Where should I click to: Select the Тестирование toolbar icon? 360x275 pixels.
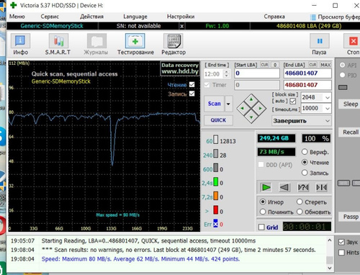pos(135,44)
